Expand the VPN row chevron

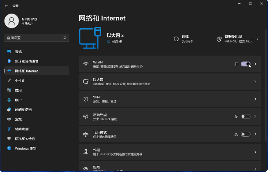(255, 99)
